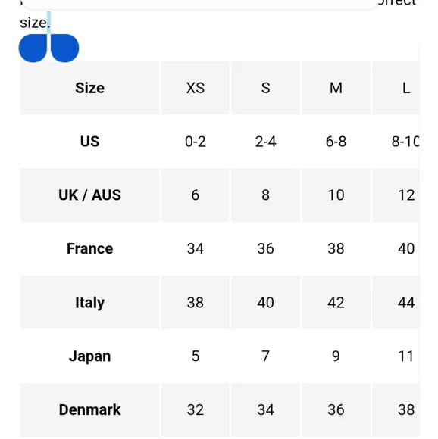Viewport: 438px width, 439px height.
Task: Tap the Japan 7 cell
Action: point(266,356)
